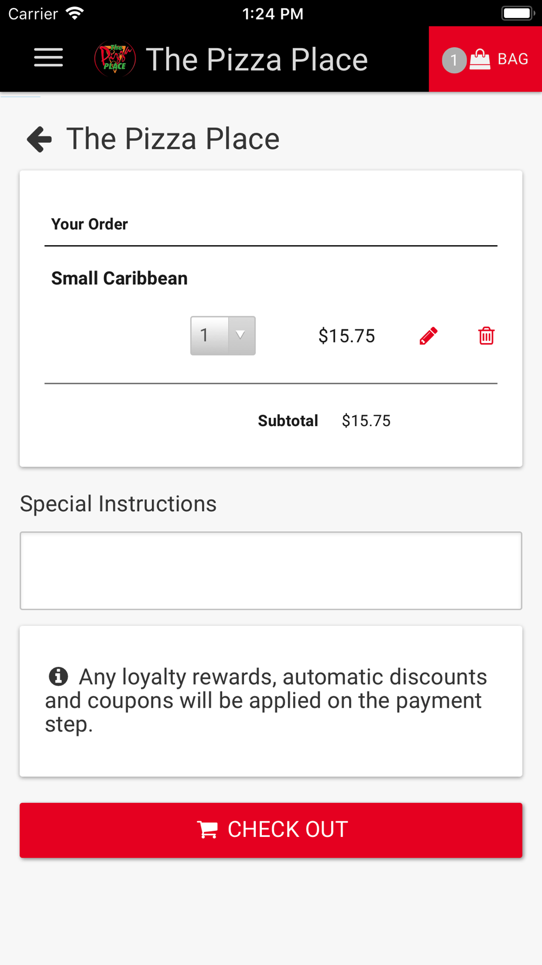Screen dimensions: 542x965
Task: Delete Small Caribbean using trash icon
Action: click(x=486, y=336)
